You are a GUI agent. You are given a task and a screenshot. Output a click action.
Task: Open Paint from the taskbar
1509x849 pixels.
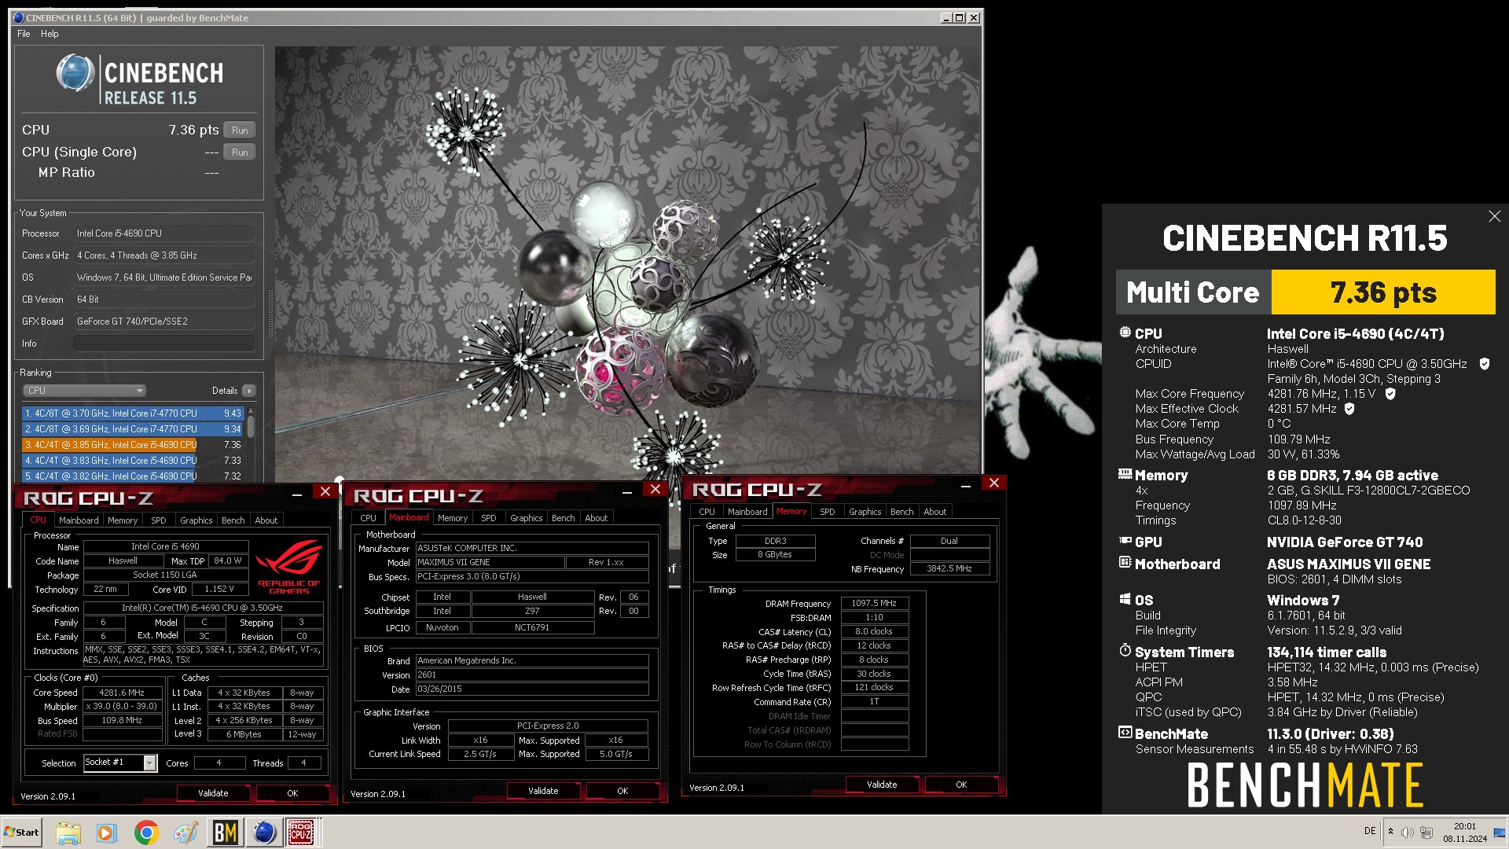click(185, 832)
